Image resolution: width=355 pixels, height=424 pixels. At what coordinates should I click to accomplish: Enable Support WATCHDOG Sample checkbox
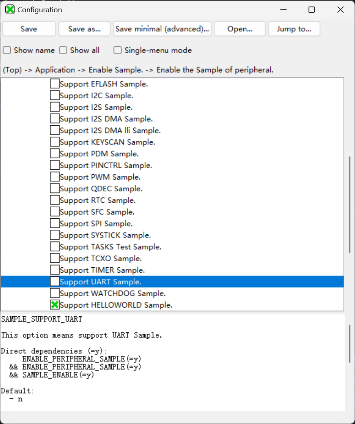[x=55, y=293]
